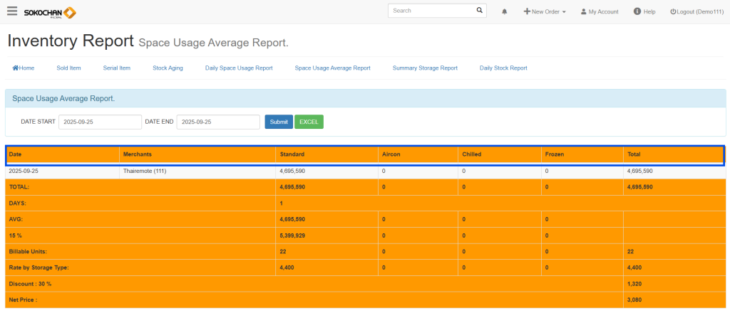
Task: Open Summary Storage Report
Action: coord(425,68)
